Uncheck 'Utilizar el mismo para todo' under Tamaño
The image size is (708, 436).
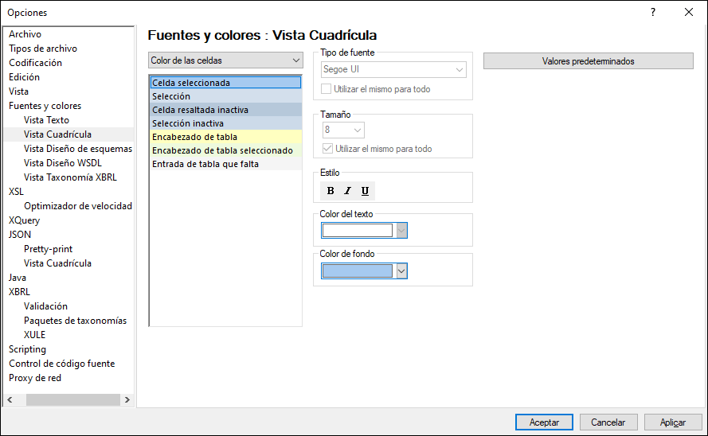tap(326, 149)
